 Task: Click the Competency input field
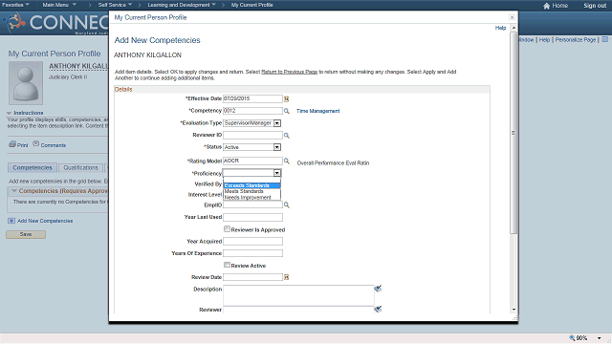(252, 111)
